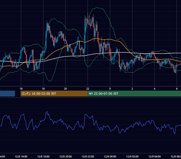Click the 12/8 22:00 time label

point(88,156)
